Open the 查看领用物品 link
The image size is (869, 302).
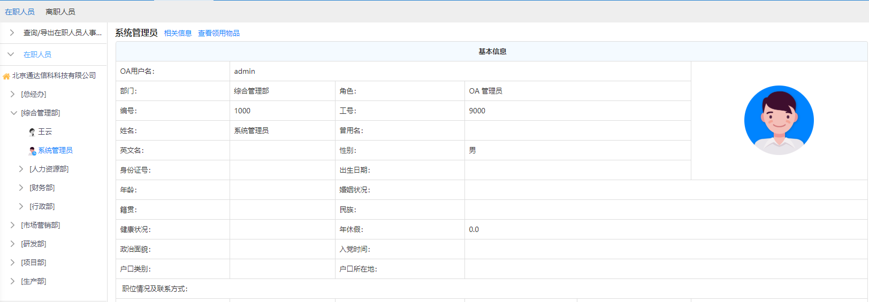(219, 33)
